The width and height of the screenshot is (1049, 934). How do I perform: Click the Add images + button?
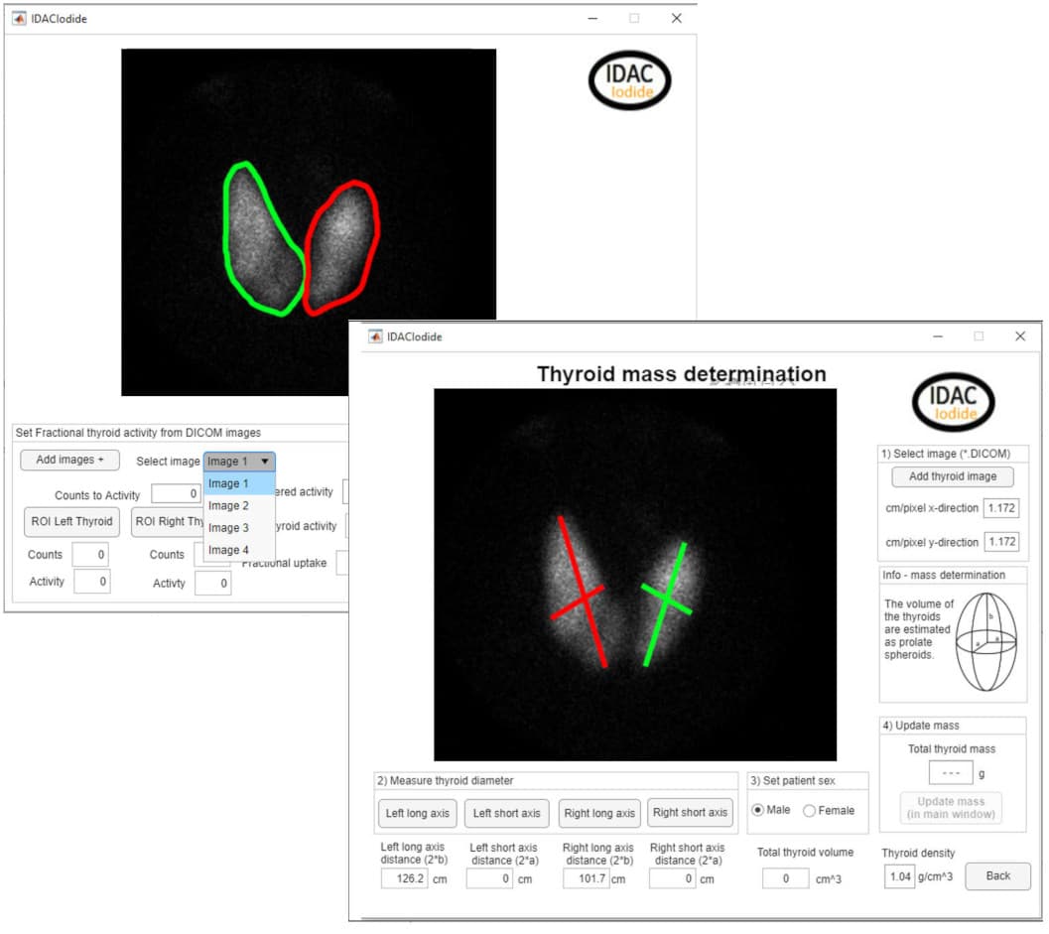69,461
